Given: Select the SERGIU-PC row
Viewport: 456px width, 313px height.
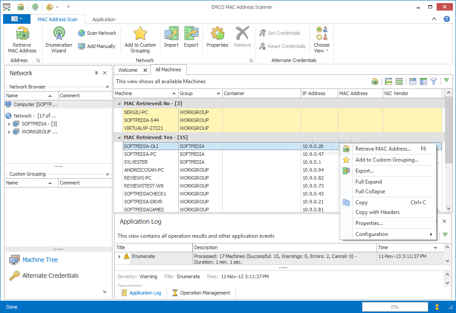Looking at the screenshot, I should pos(282,112).
